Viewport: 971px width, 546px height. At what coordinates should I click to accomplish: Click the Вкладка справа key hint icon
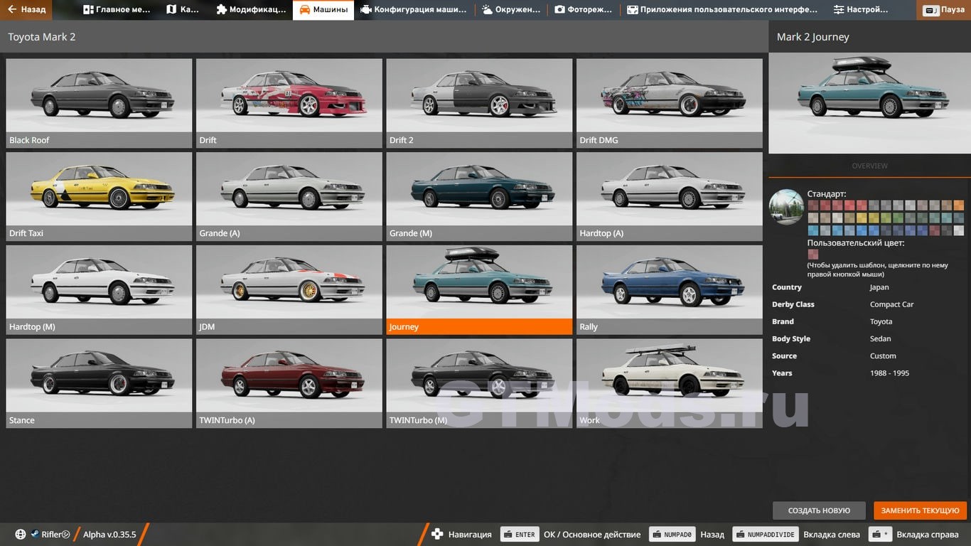coord(881,535)
